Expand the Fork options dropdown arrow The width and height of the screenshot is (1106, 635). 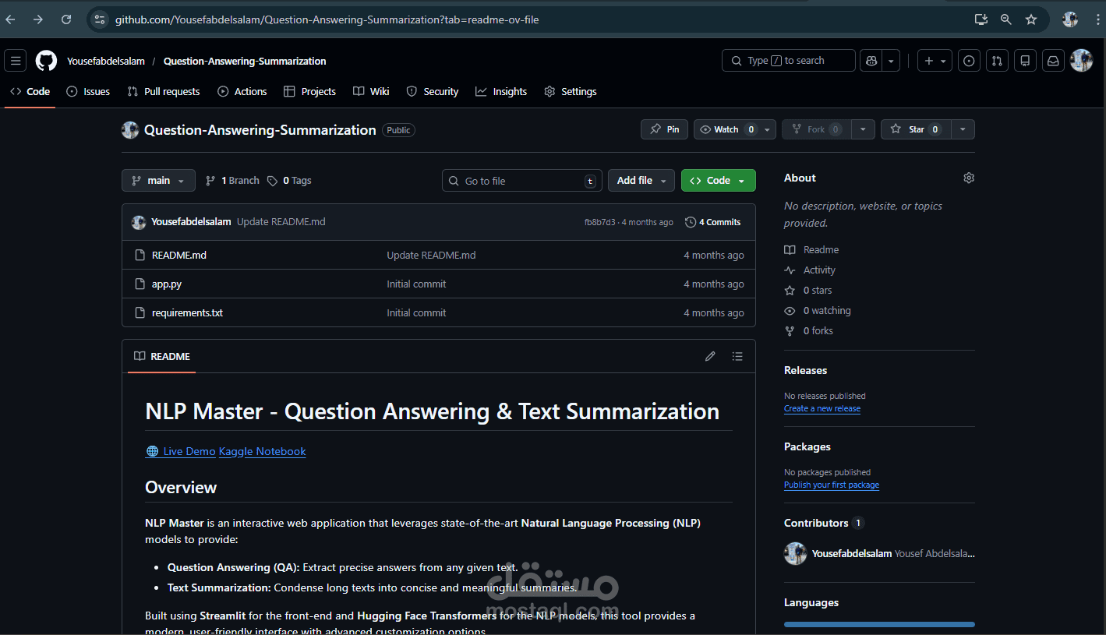click(863, 129)
